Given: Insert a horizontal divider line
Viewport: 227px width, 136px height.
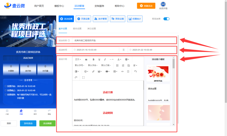Looking at the screenshot, I should [x=128, y=71].
